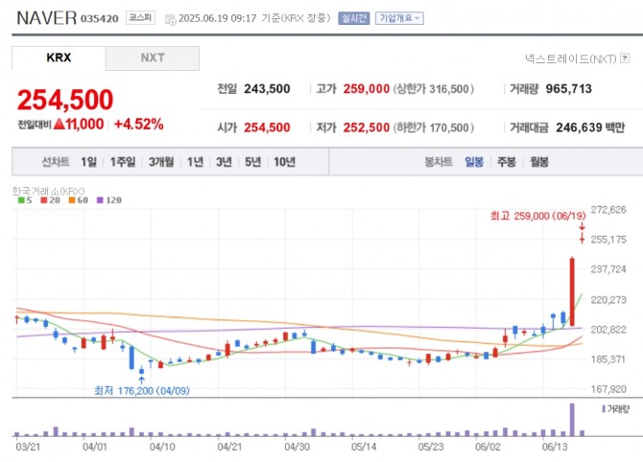Click the 04/10 date label on the axis
643x462 pixels.
point(162,447)
